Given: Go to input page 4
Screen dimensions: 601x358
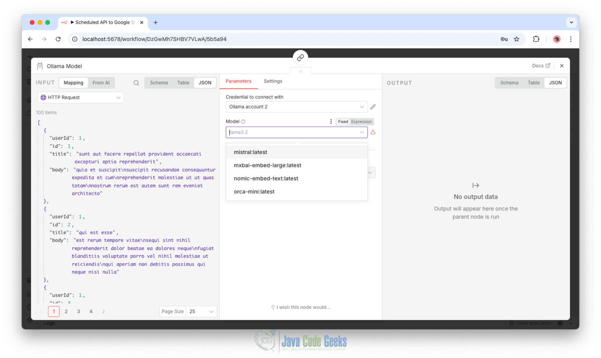Looking at the screenshot, I should pyautogui.click(x=91, y=312).
